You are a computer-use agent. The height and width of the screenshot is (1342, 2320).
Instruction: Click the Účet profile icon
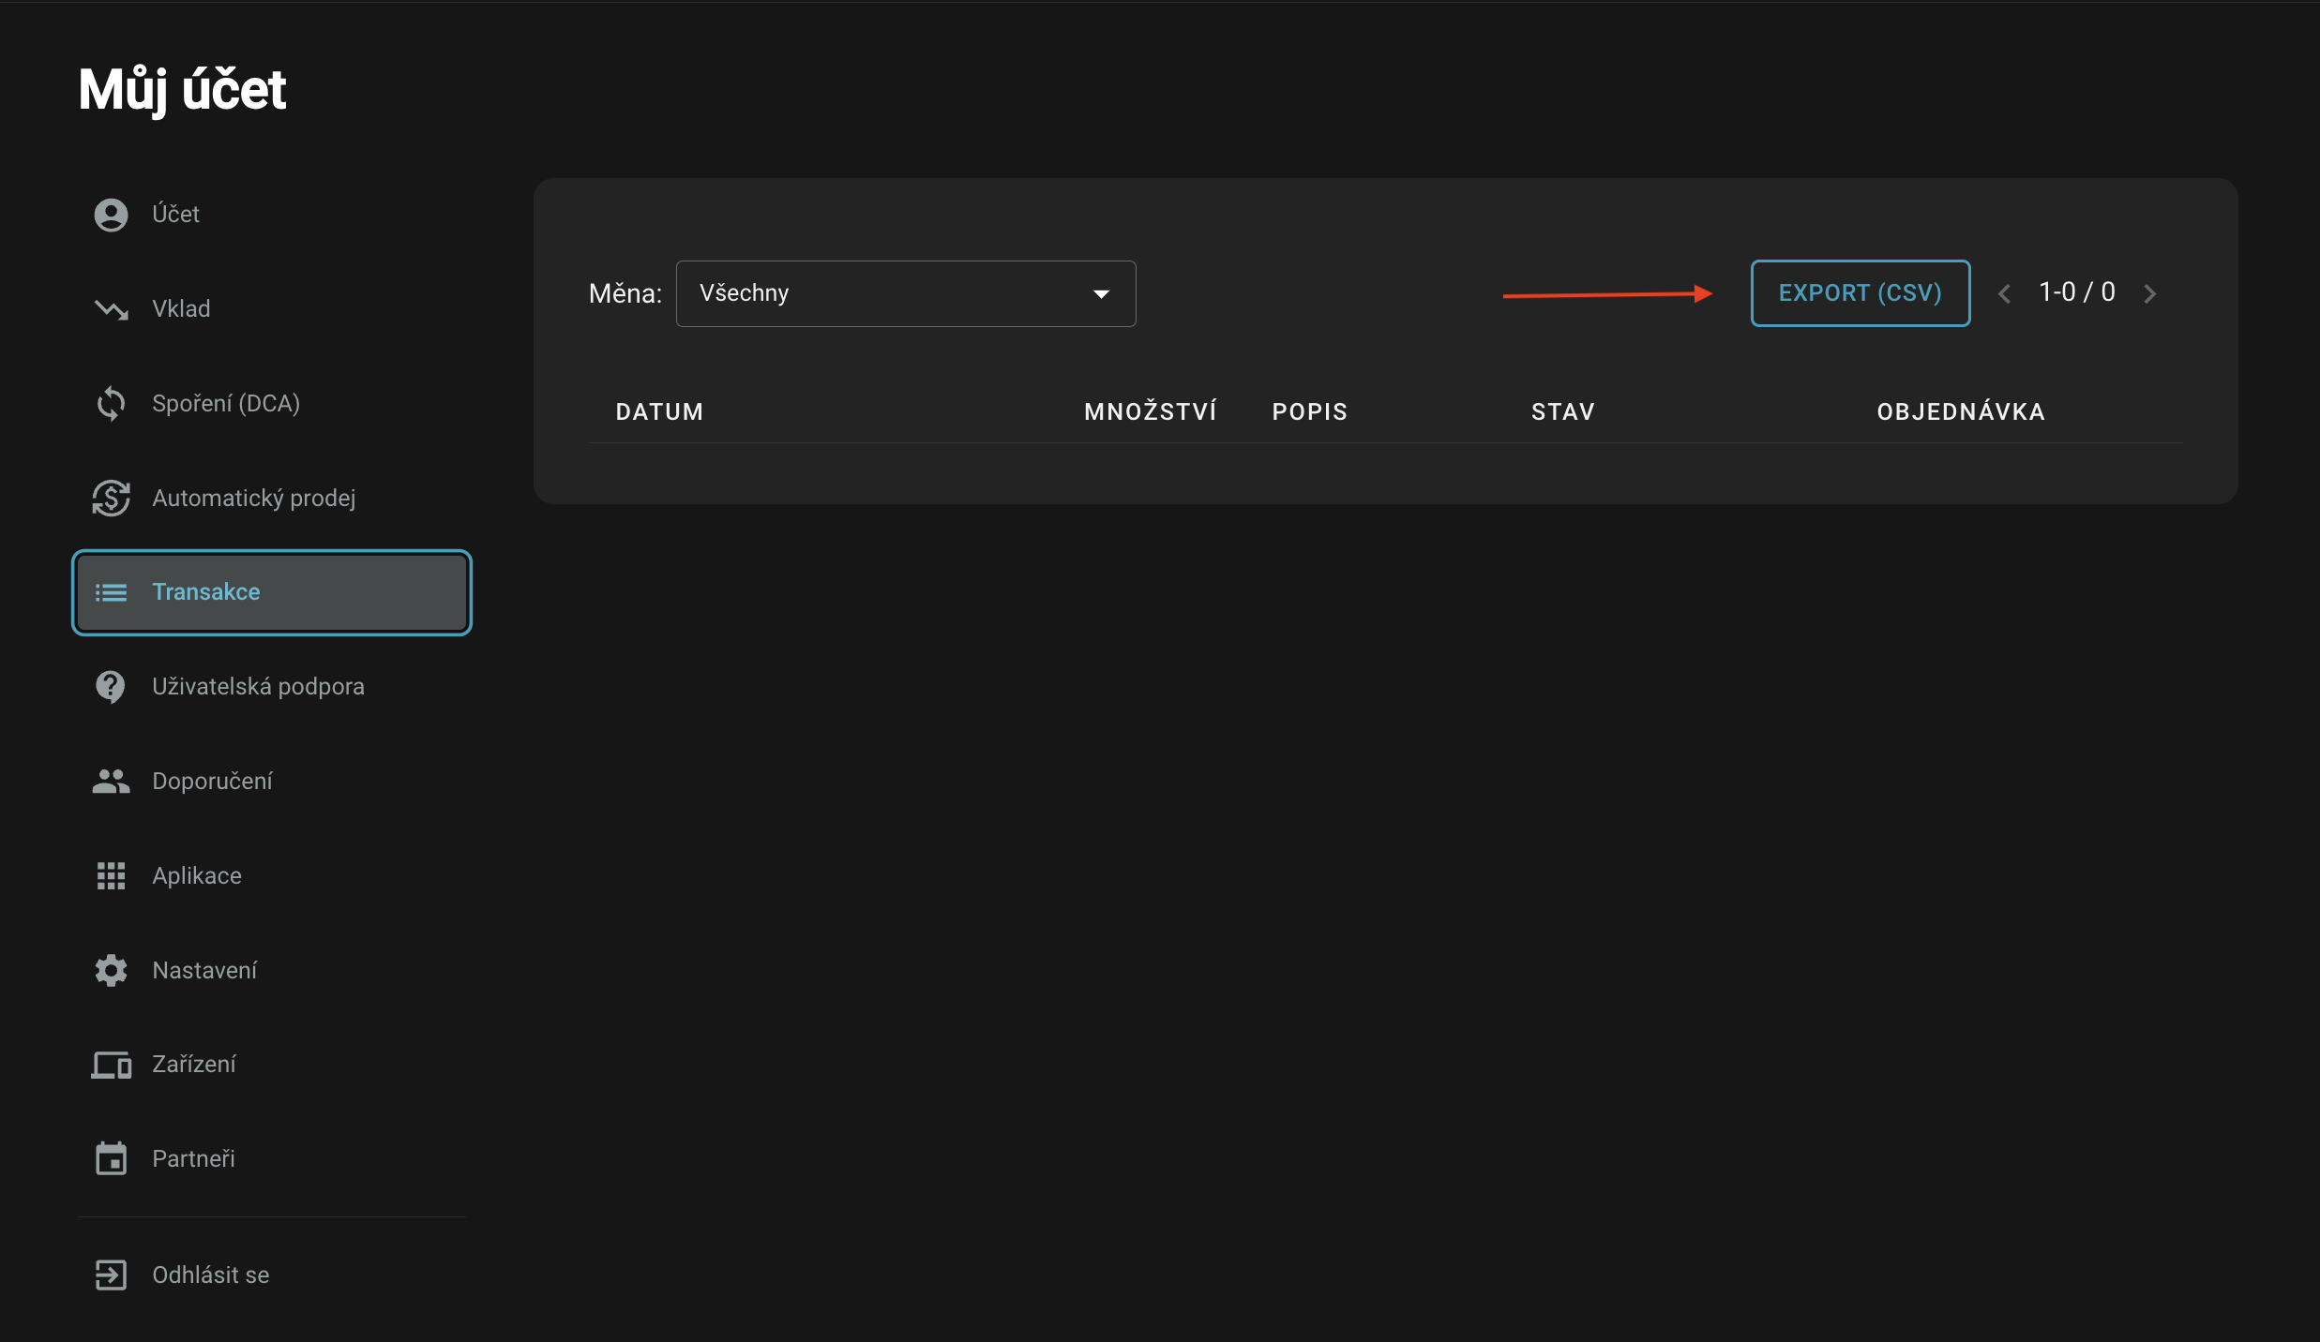pos(111,215)
